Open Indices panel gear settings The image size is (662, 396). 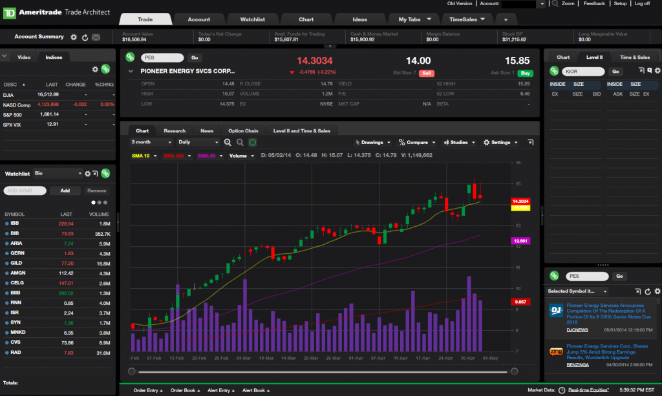[95, 69]
